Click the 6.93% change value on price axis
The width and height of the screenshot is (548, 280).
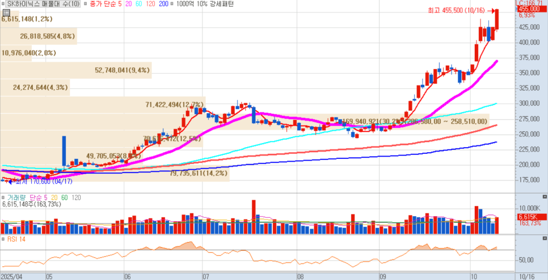(x=527, y=15)
